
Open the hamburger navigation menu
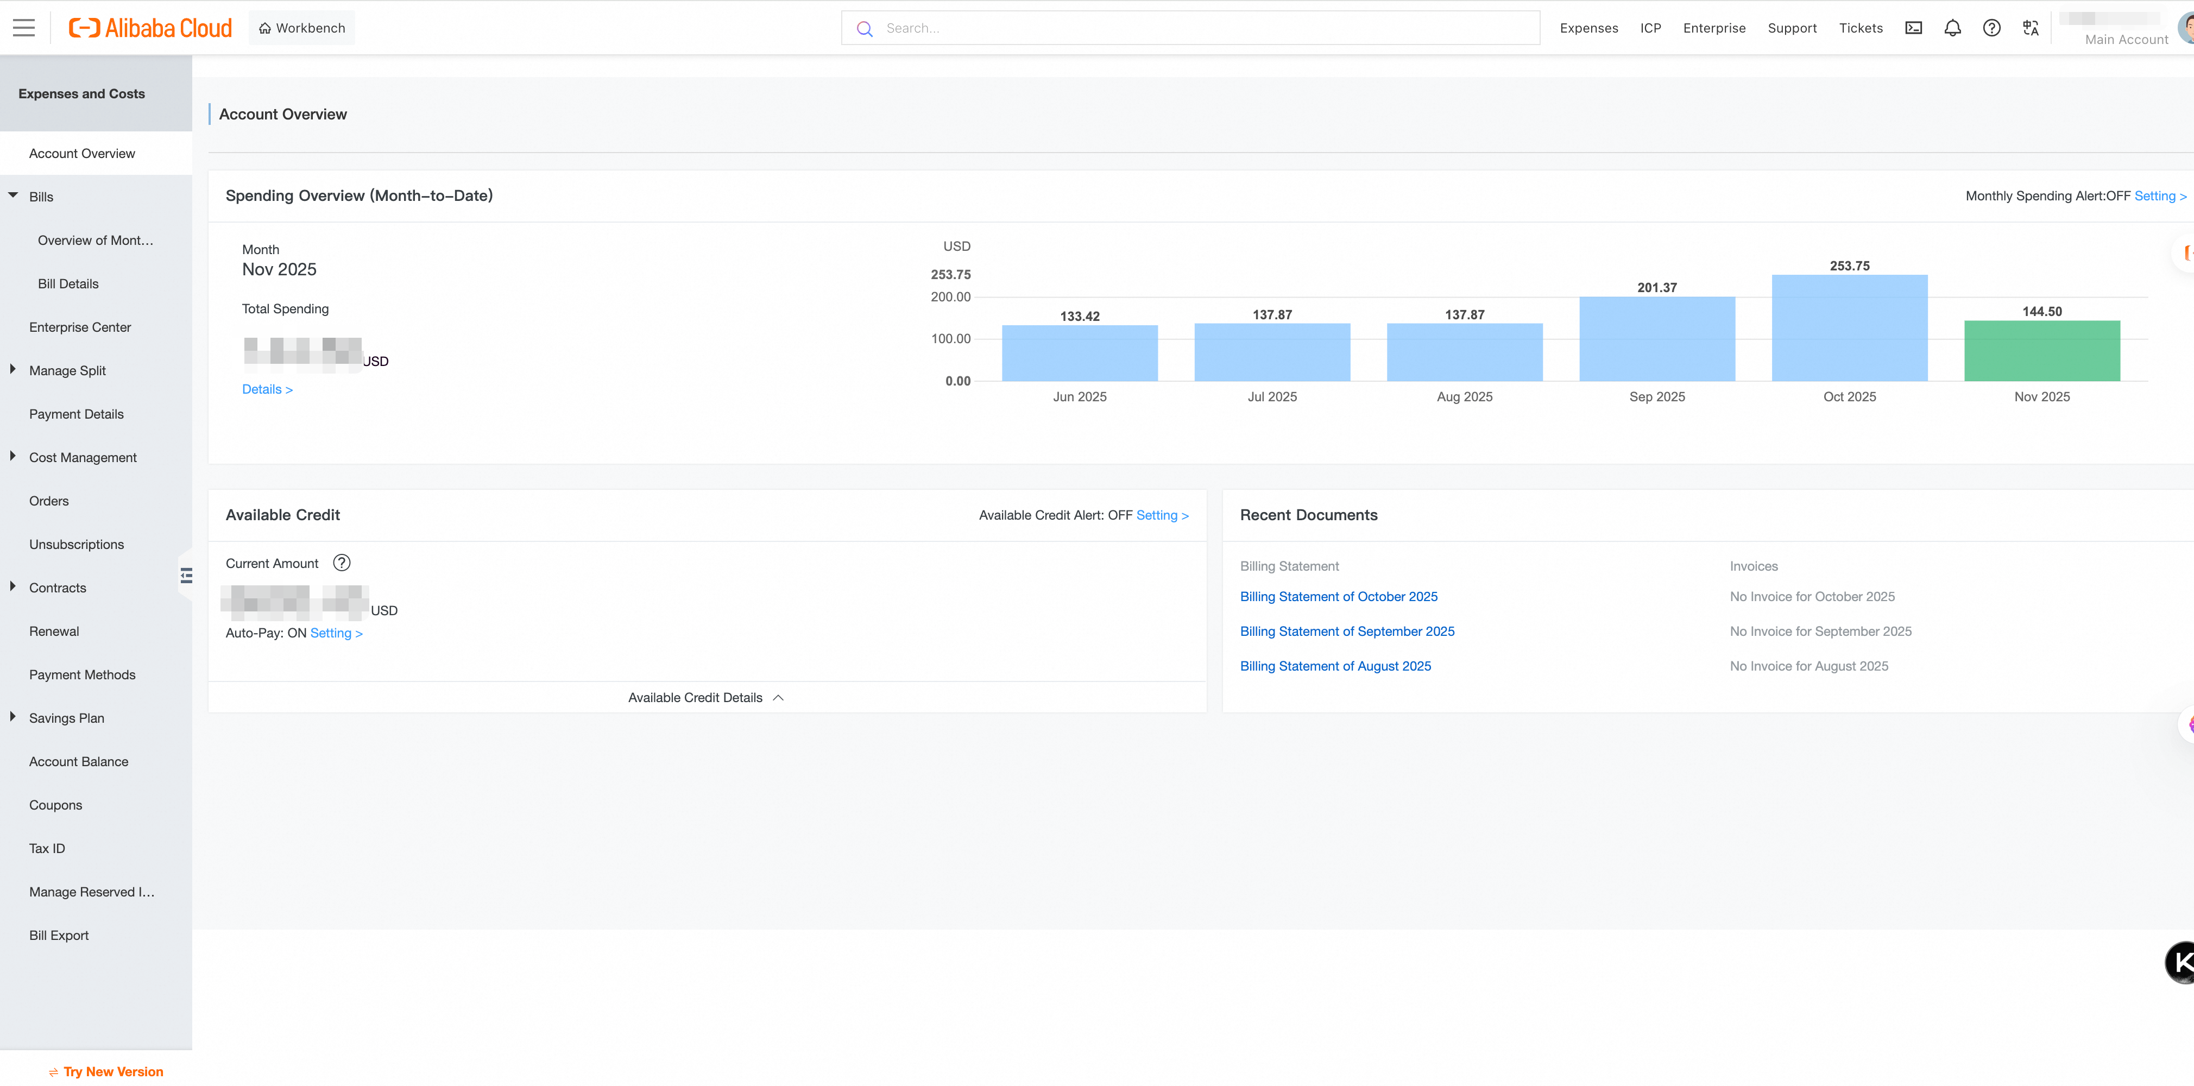point(24,28)
